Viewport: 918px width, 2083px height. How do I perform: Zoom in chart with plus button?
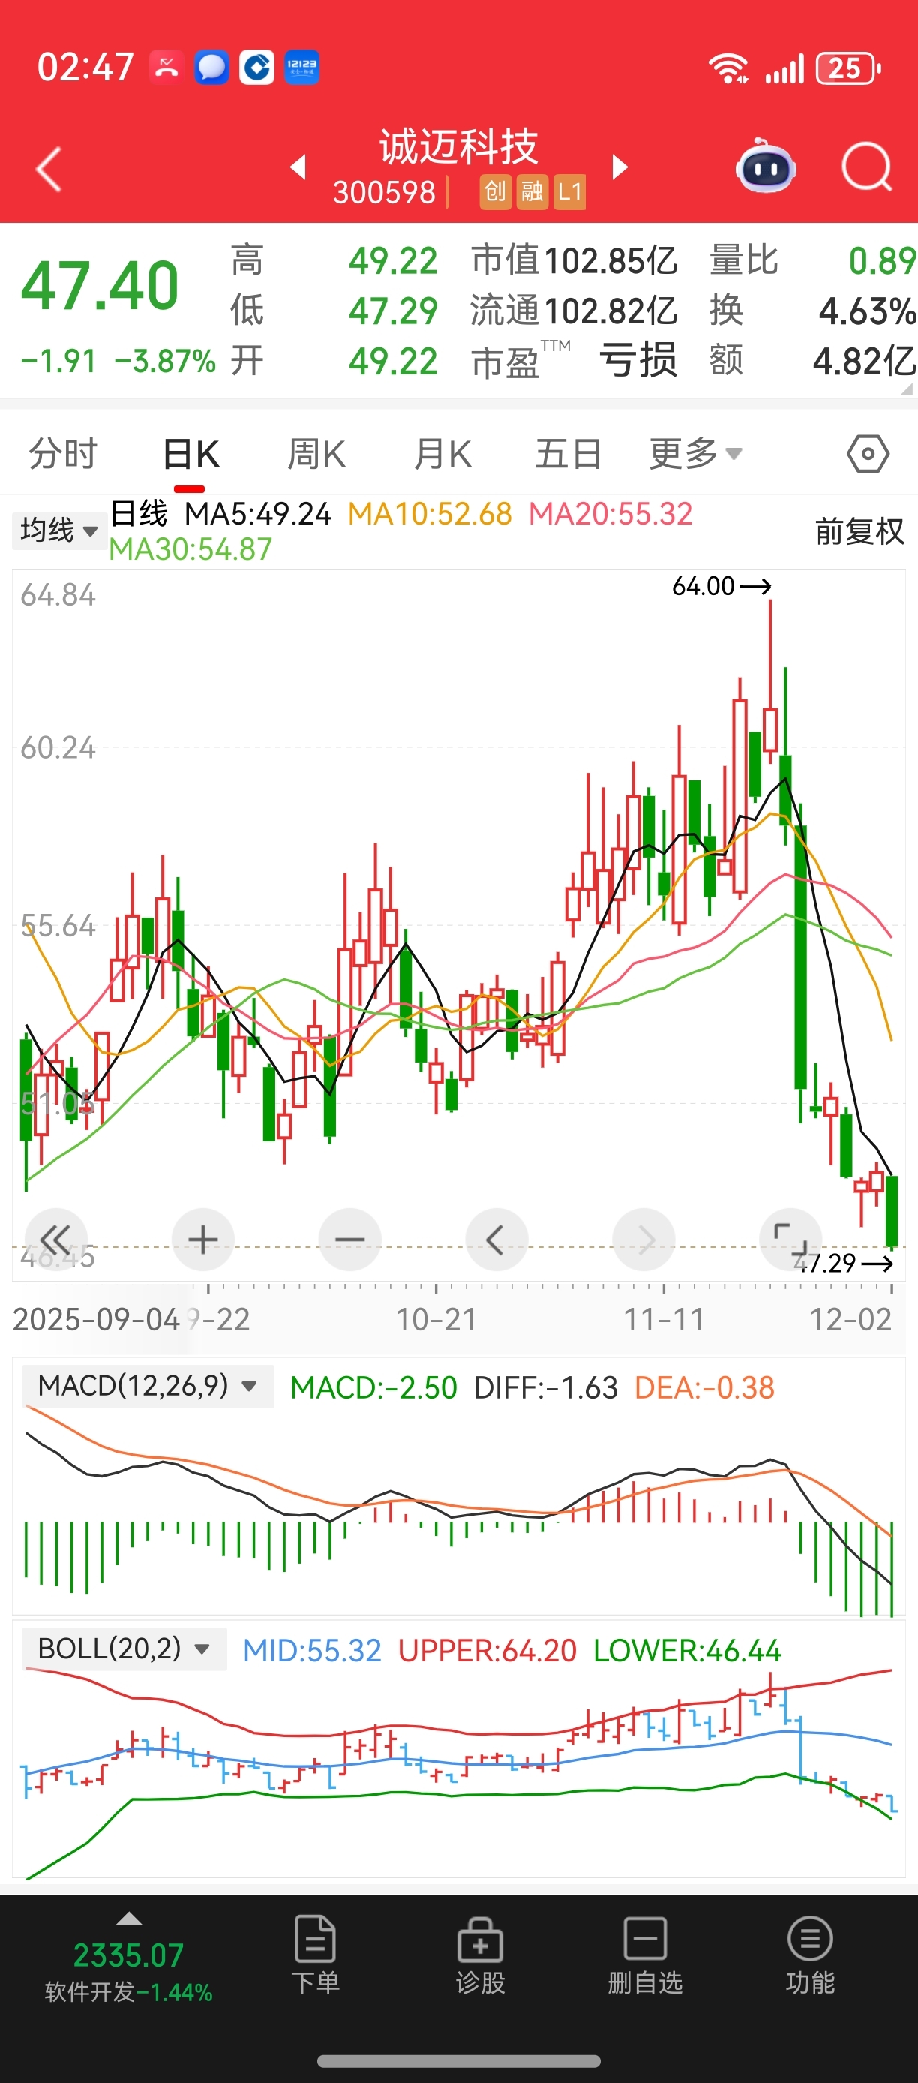point(202,1240)
